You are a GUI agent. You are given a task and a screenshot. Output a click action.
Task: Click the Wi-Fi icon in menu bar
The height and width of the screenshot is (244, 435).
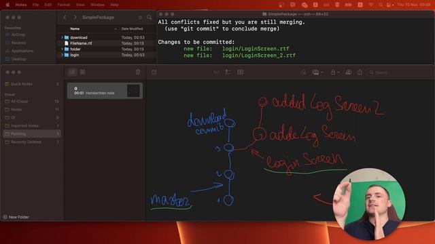click(x=371, y=5)
